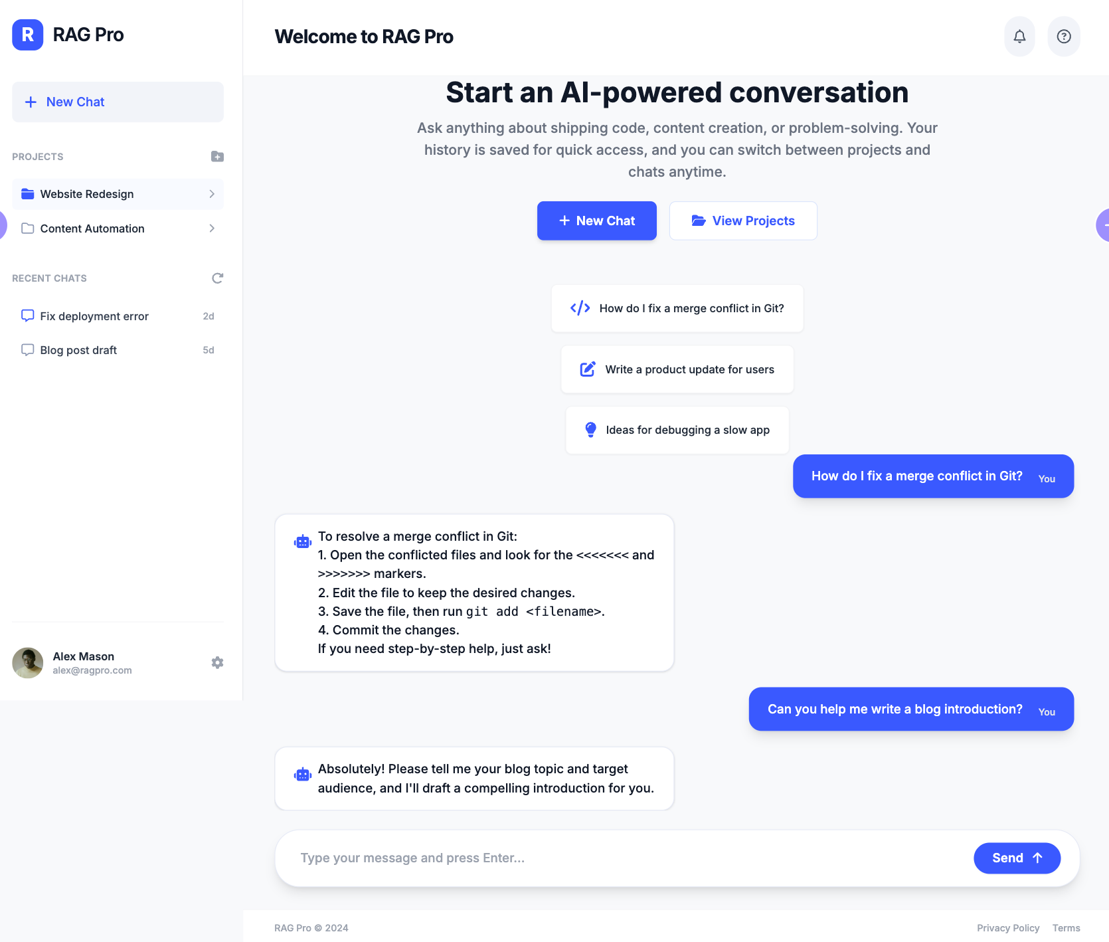Open the Fix deployment error chat
This screenshot has height=942, width=1109.
point(94,316)
